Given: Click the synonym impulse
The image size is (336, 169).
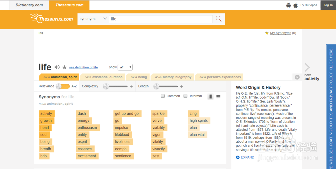Looking at the screenshot, I should 122,128.
